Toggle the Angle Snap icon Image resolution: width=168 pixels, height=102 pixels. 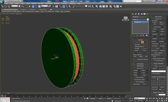click(64, 6)
